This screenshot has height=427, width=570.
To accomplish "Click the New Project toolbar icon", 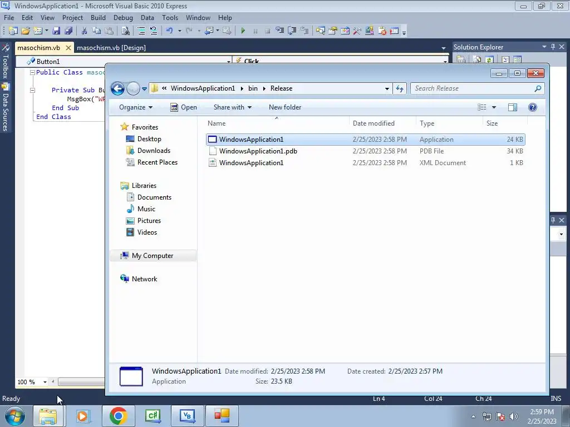I will coord(13,31).
